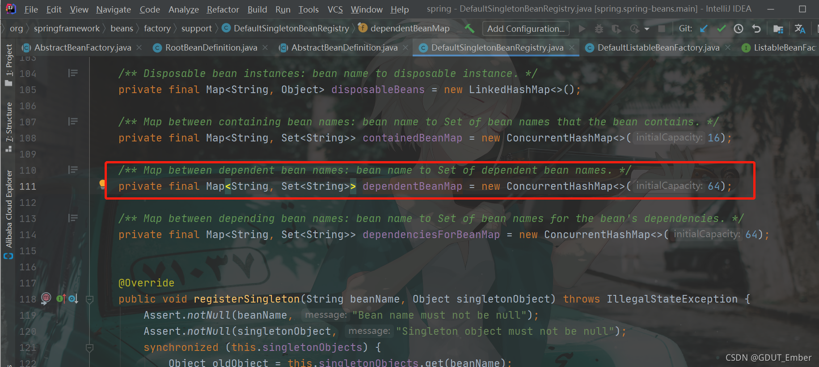
Task: Open the Help menu
Action: click(400, 9)
